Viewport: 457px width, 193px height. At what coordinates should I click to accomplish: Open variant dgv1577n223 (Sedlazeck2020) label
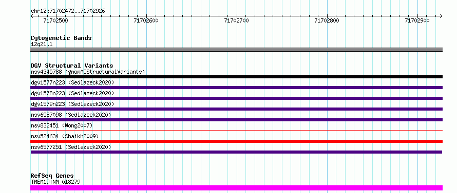point(72,83)
